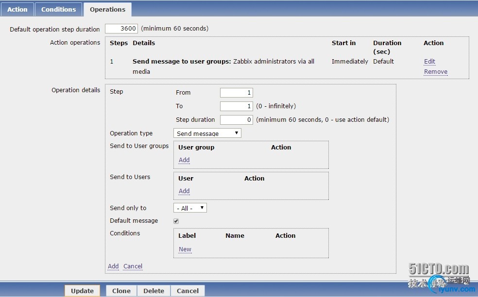Edit the default operation step duration field

tap(121, 29)
